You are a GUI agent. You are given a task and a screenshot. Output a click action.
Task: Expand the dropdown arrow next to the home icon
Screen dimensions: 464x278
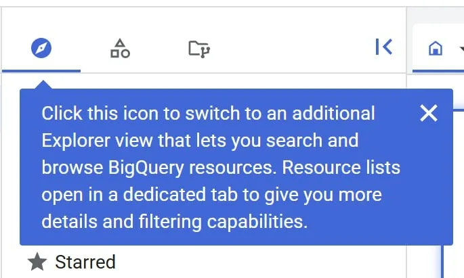[461, 49]
